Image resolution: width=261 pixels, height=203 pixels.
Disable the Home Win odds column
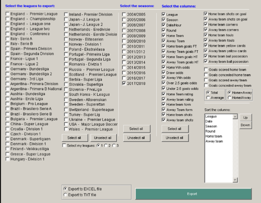point(164,67)
